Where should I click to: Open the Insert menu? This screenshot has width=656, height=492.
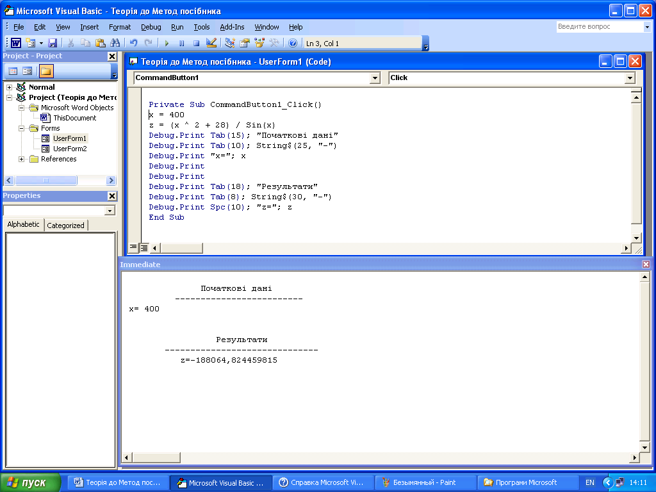click(x=90, y=27)
